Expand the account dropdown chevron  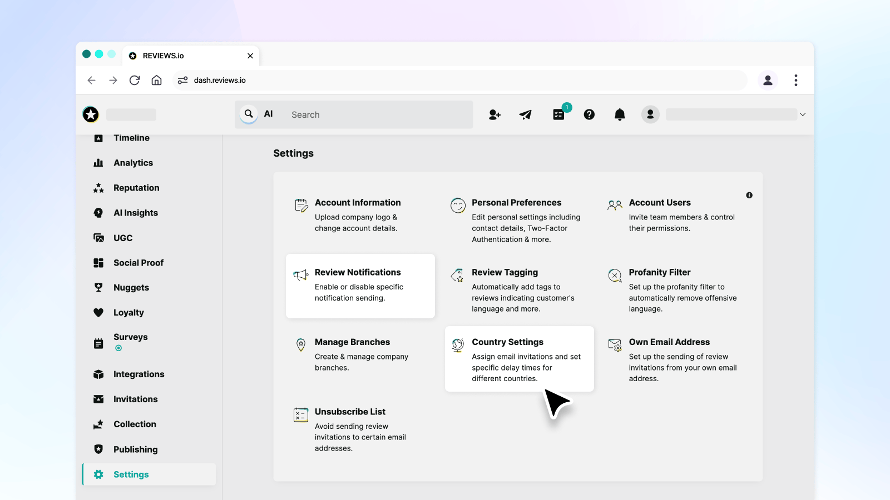pos(803,114)
